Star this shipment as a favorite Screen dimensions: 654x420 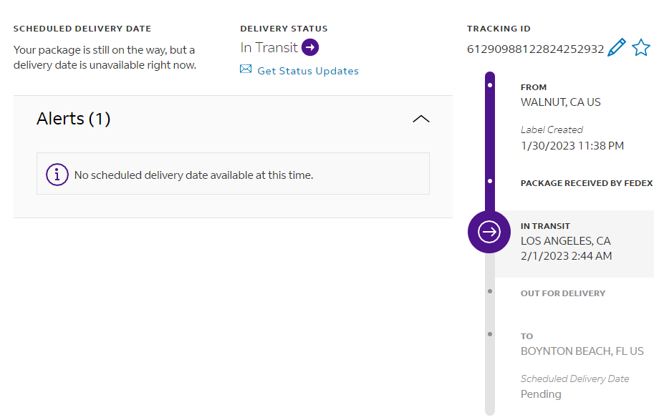[x=640, y=48]
